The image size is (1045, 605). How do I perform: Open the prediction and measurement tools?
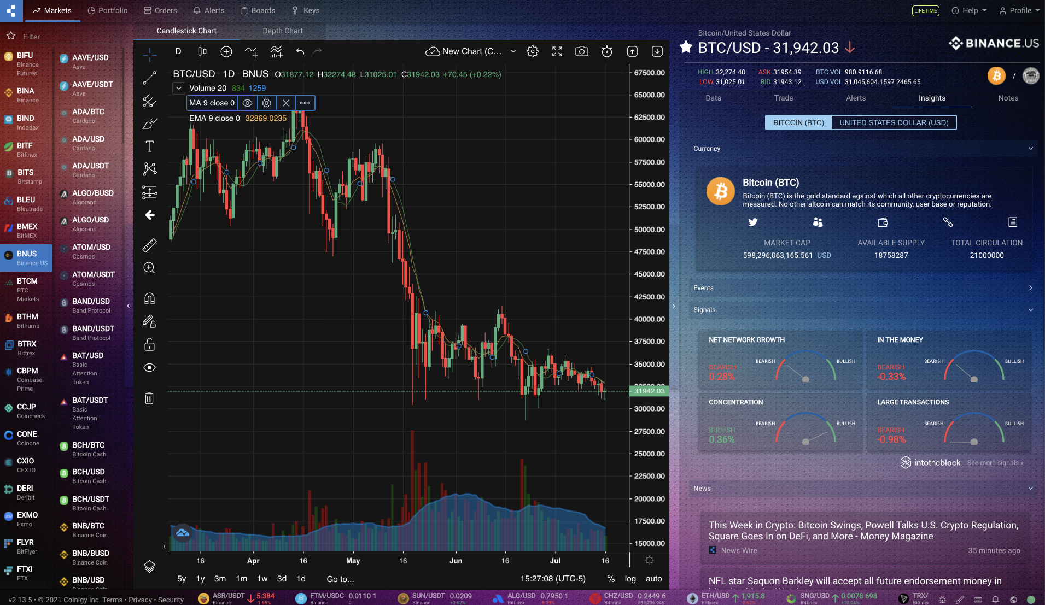point(149,192)
